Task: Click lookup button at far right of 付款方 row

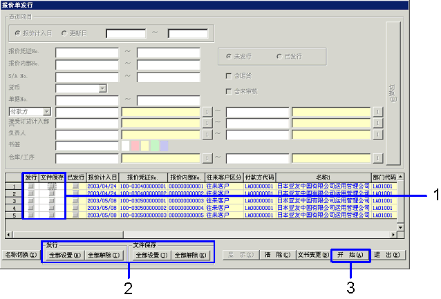Action: [x=377, y=111]
